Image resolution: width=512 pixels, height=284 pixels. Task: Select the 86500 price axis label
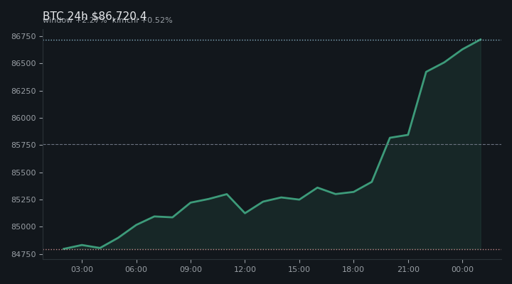pyautogui.click(x=23, y=64)
